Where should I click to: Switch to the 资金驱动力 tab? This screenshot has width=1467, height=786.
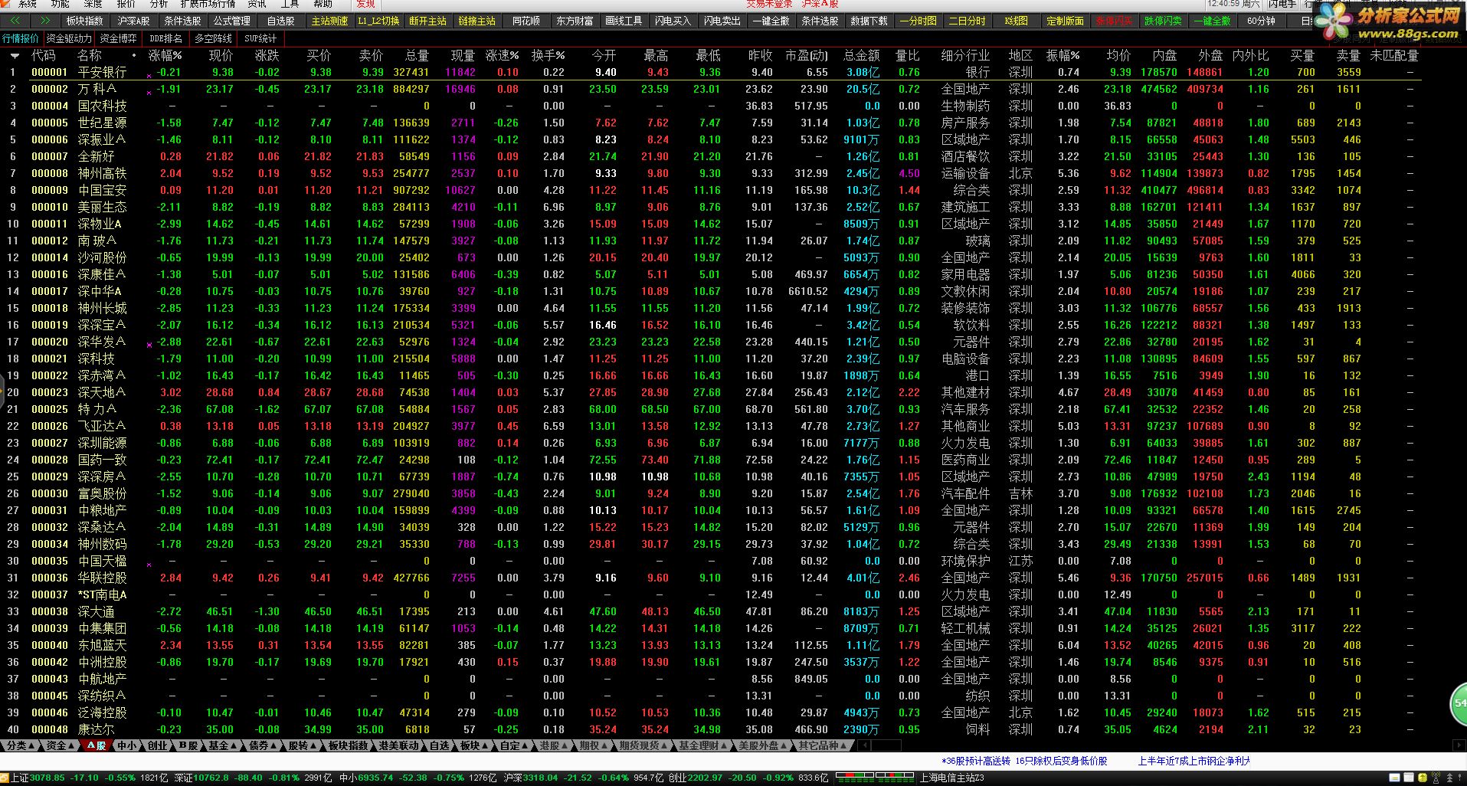tap(69, 38)
